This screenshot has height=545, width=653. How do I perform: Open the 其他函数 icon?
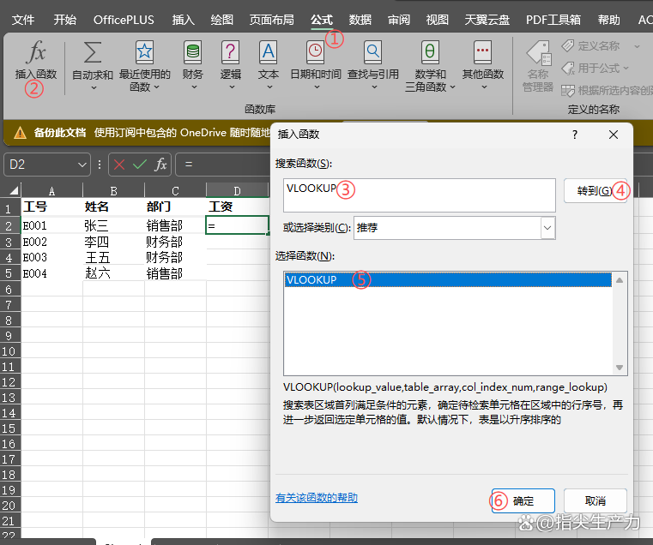coord(482,52)
